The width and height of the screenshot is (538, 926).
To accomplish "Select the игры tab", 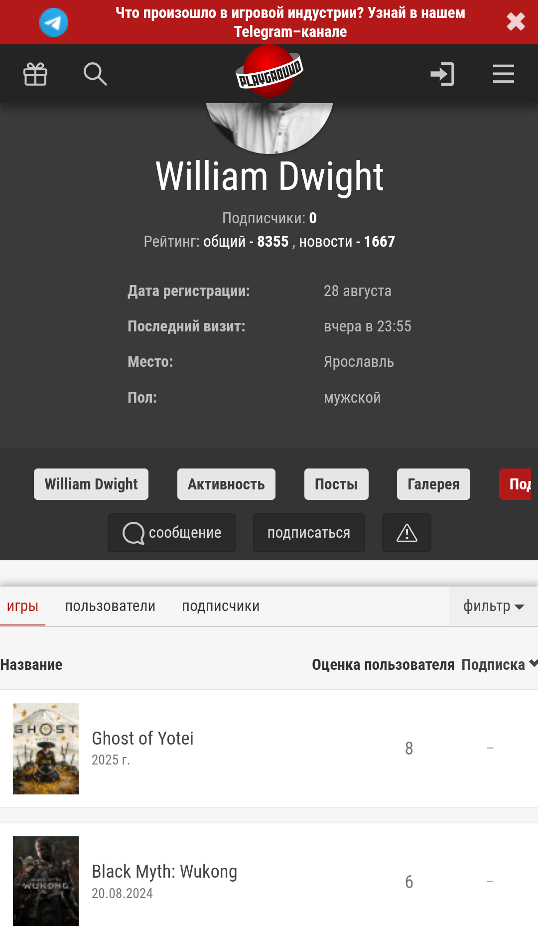I will tap(22, 606).
